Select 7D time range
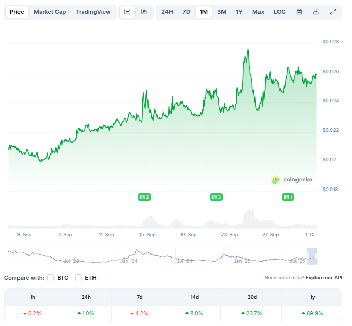This screenshot has height=326, width=352. [186, 12]
